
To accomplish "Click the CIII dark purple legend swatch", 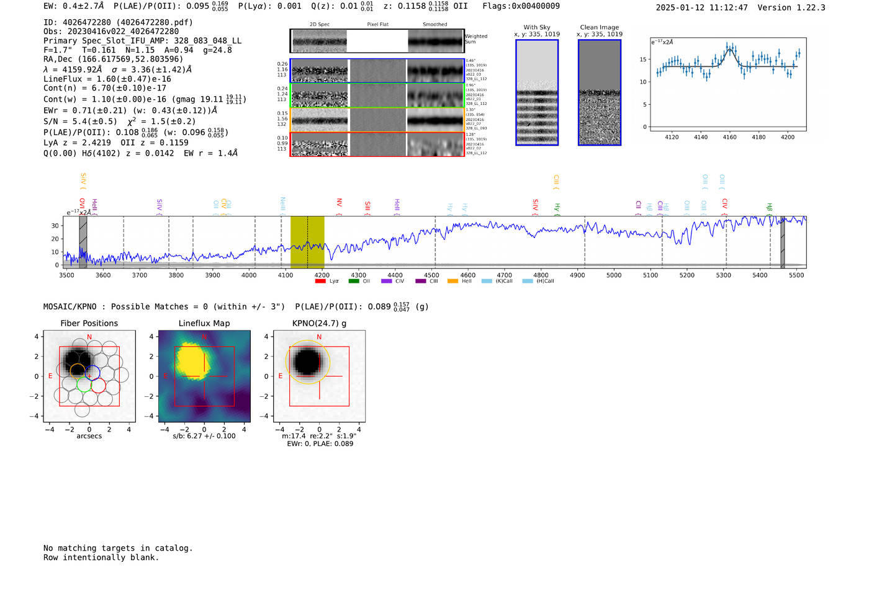I will pos(420,281).
